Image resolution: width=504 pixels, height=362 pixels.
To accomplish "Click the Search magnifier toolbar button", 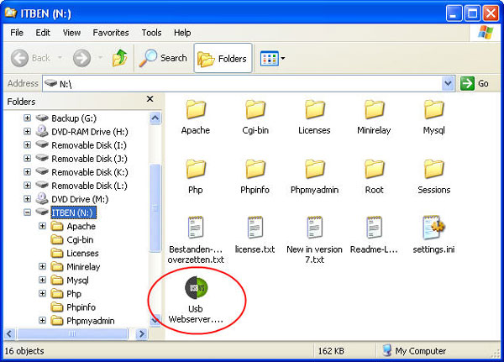I will 163,58.
